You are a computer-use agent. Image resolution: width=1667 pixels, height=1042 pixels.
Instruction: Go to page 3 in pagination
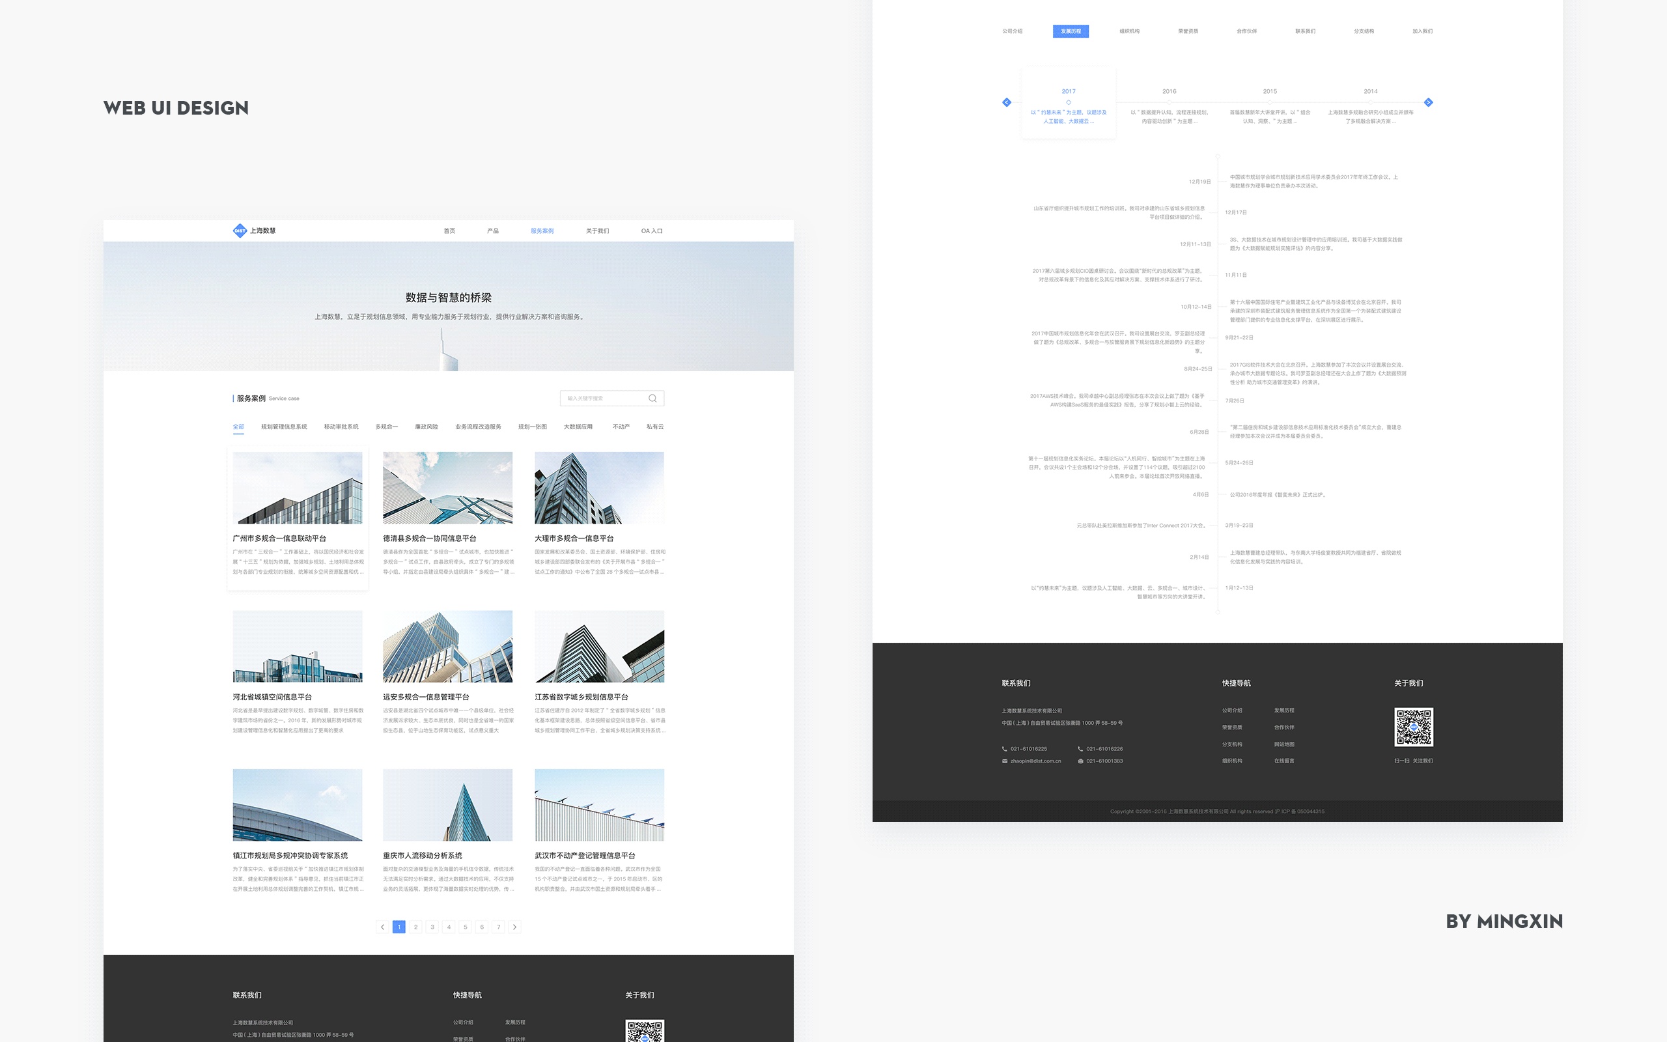(x=432, y=927)
